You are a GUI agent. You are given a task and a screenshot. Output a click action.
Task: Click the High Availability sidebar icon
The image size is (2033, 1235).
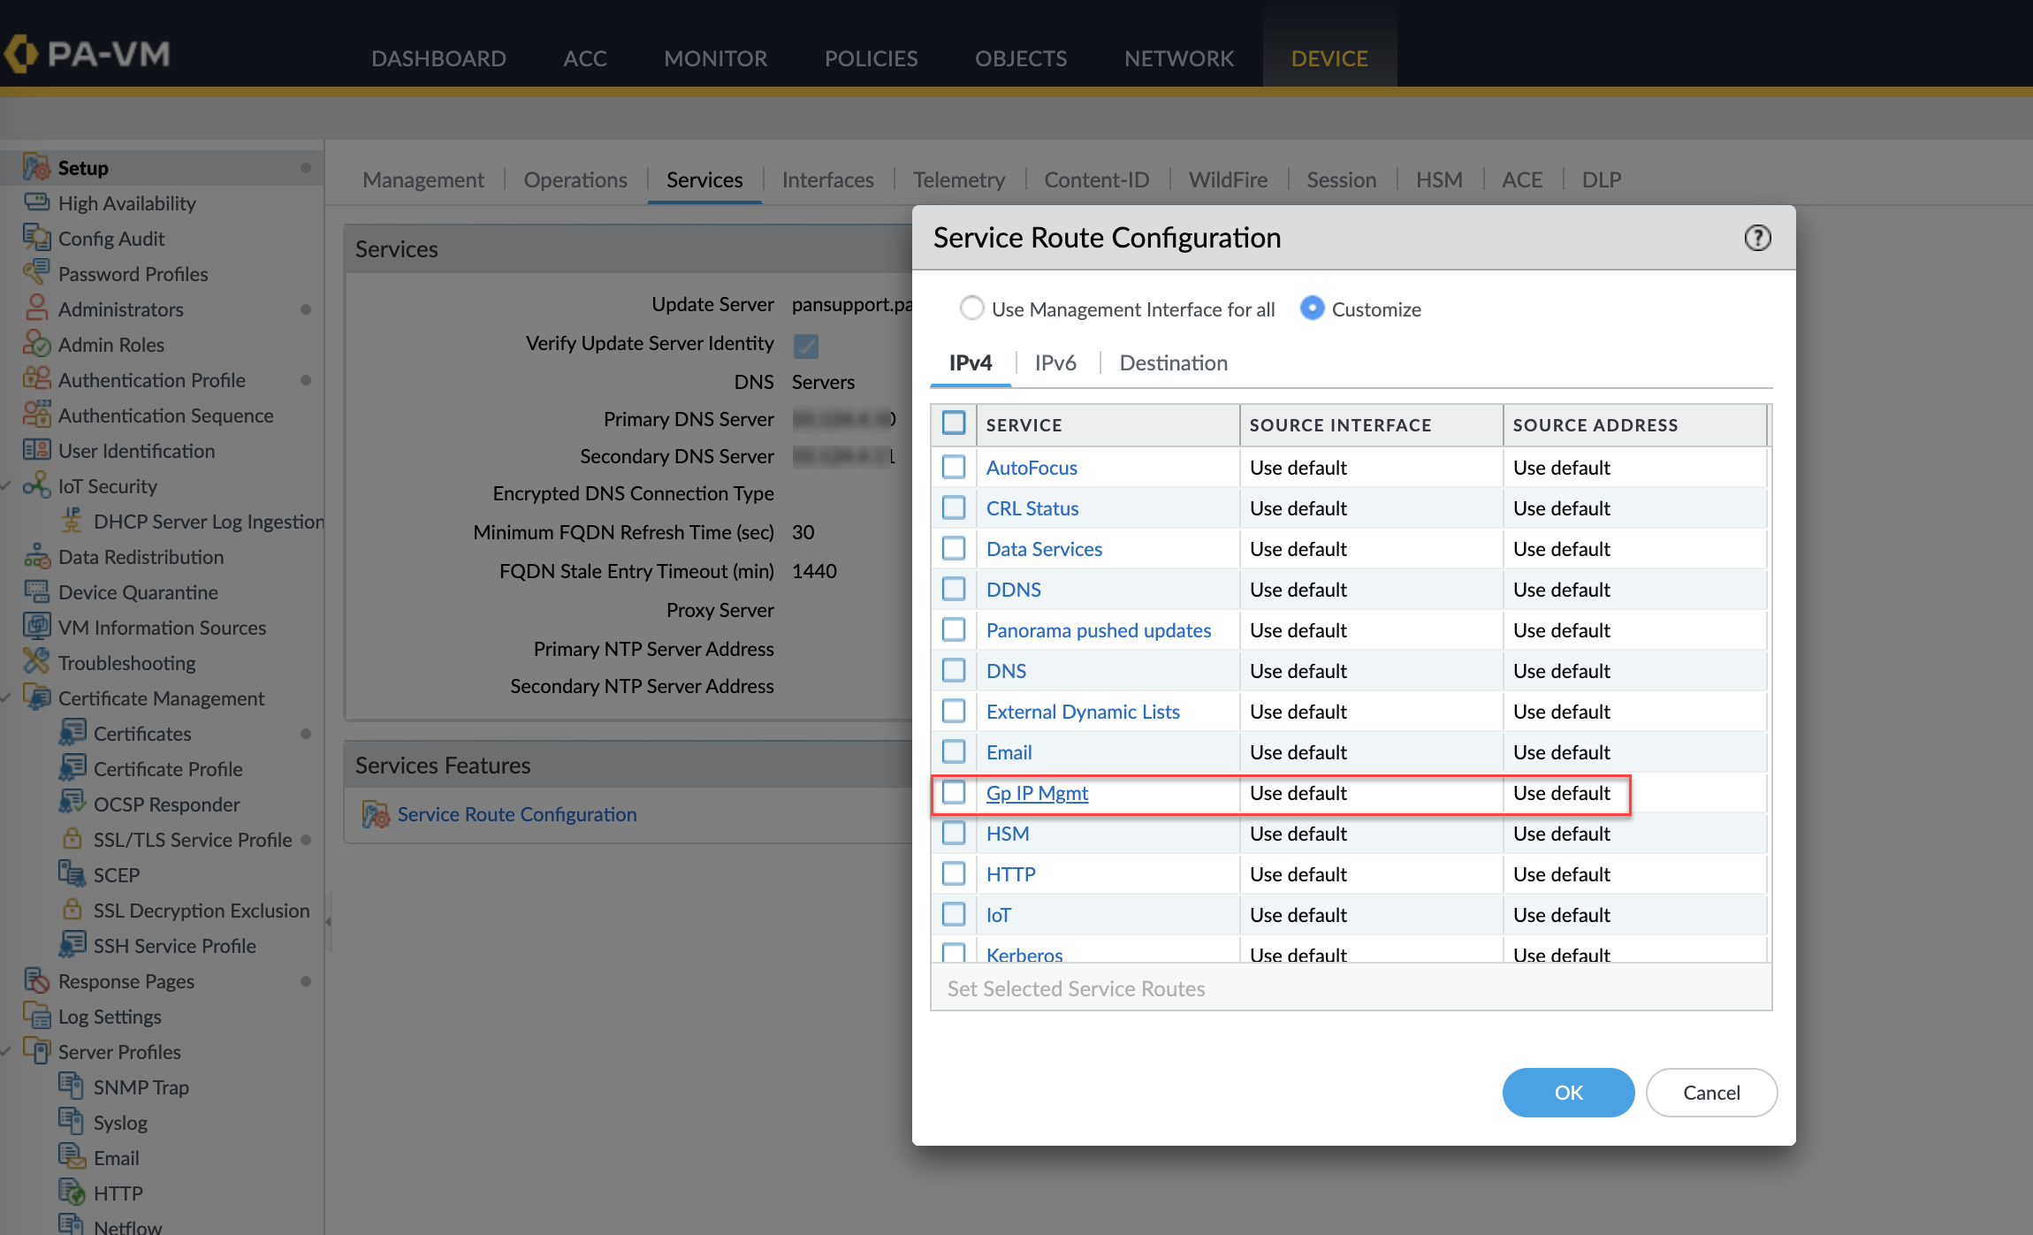pos(36,202)
